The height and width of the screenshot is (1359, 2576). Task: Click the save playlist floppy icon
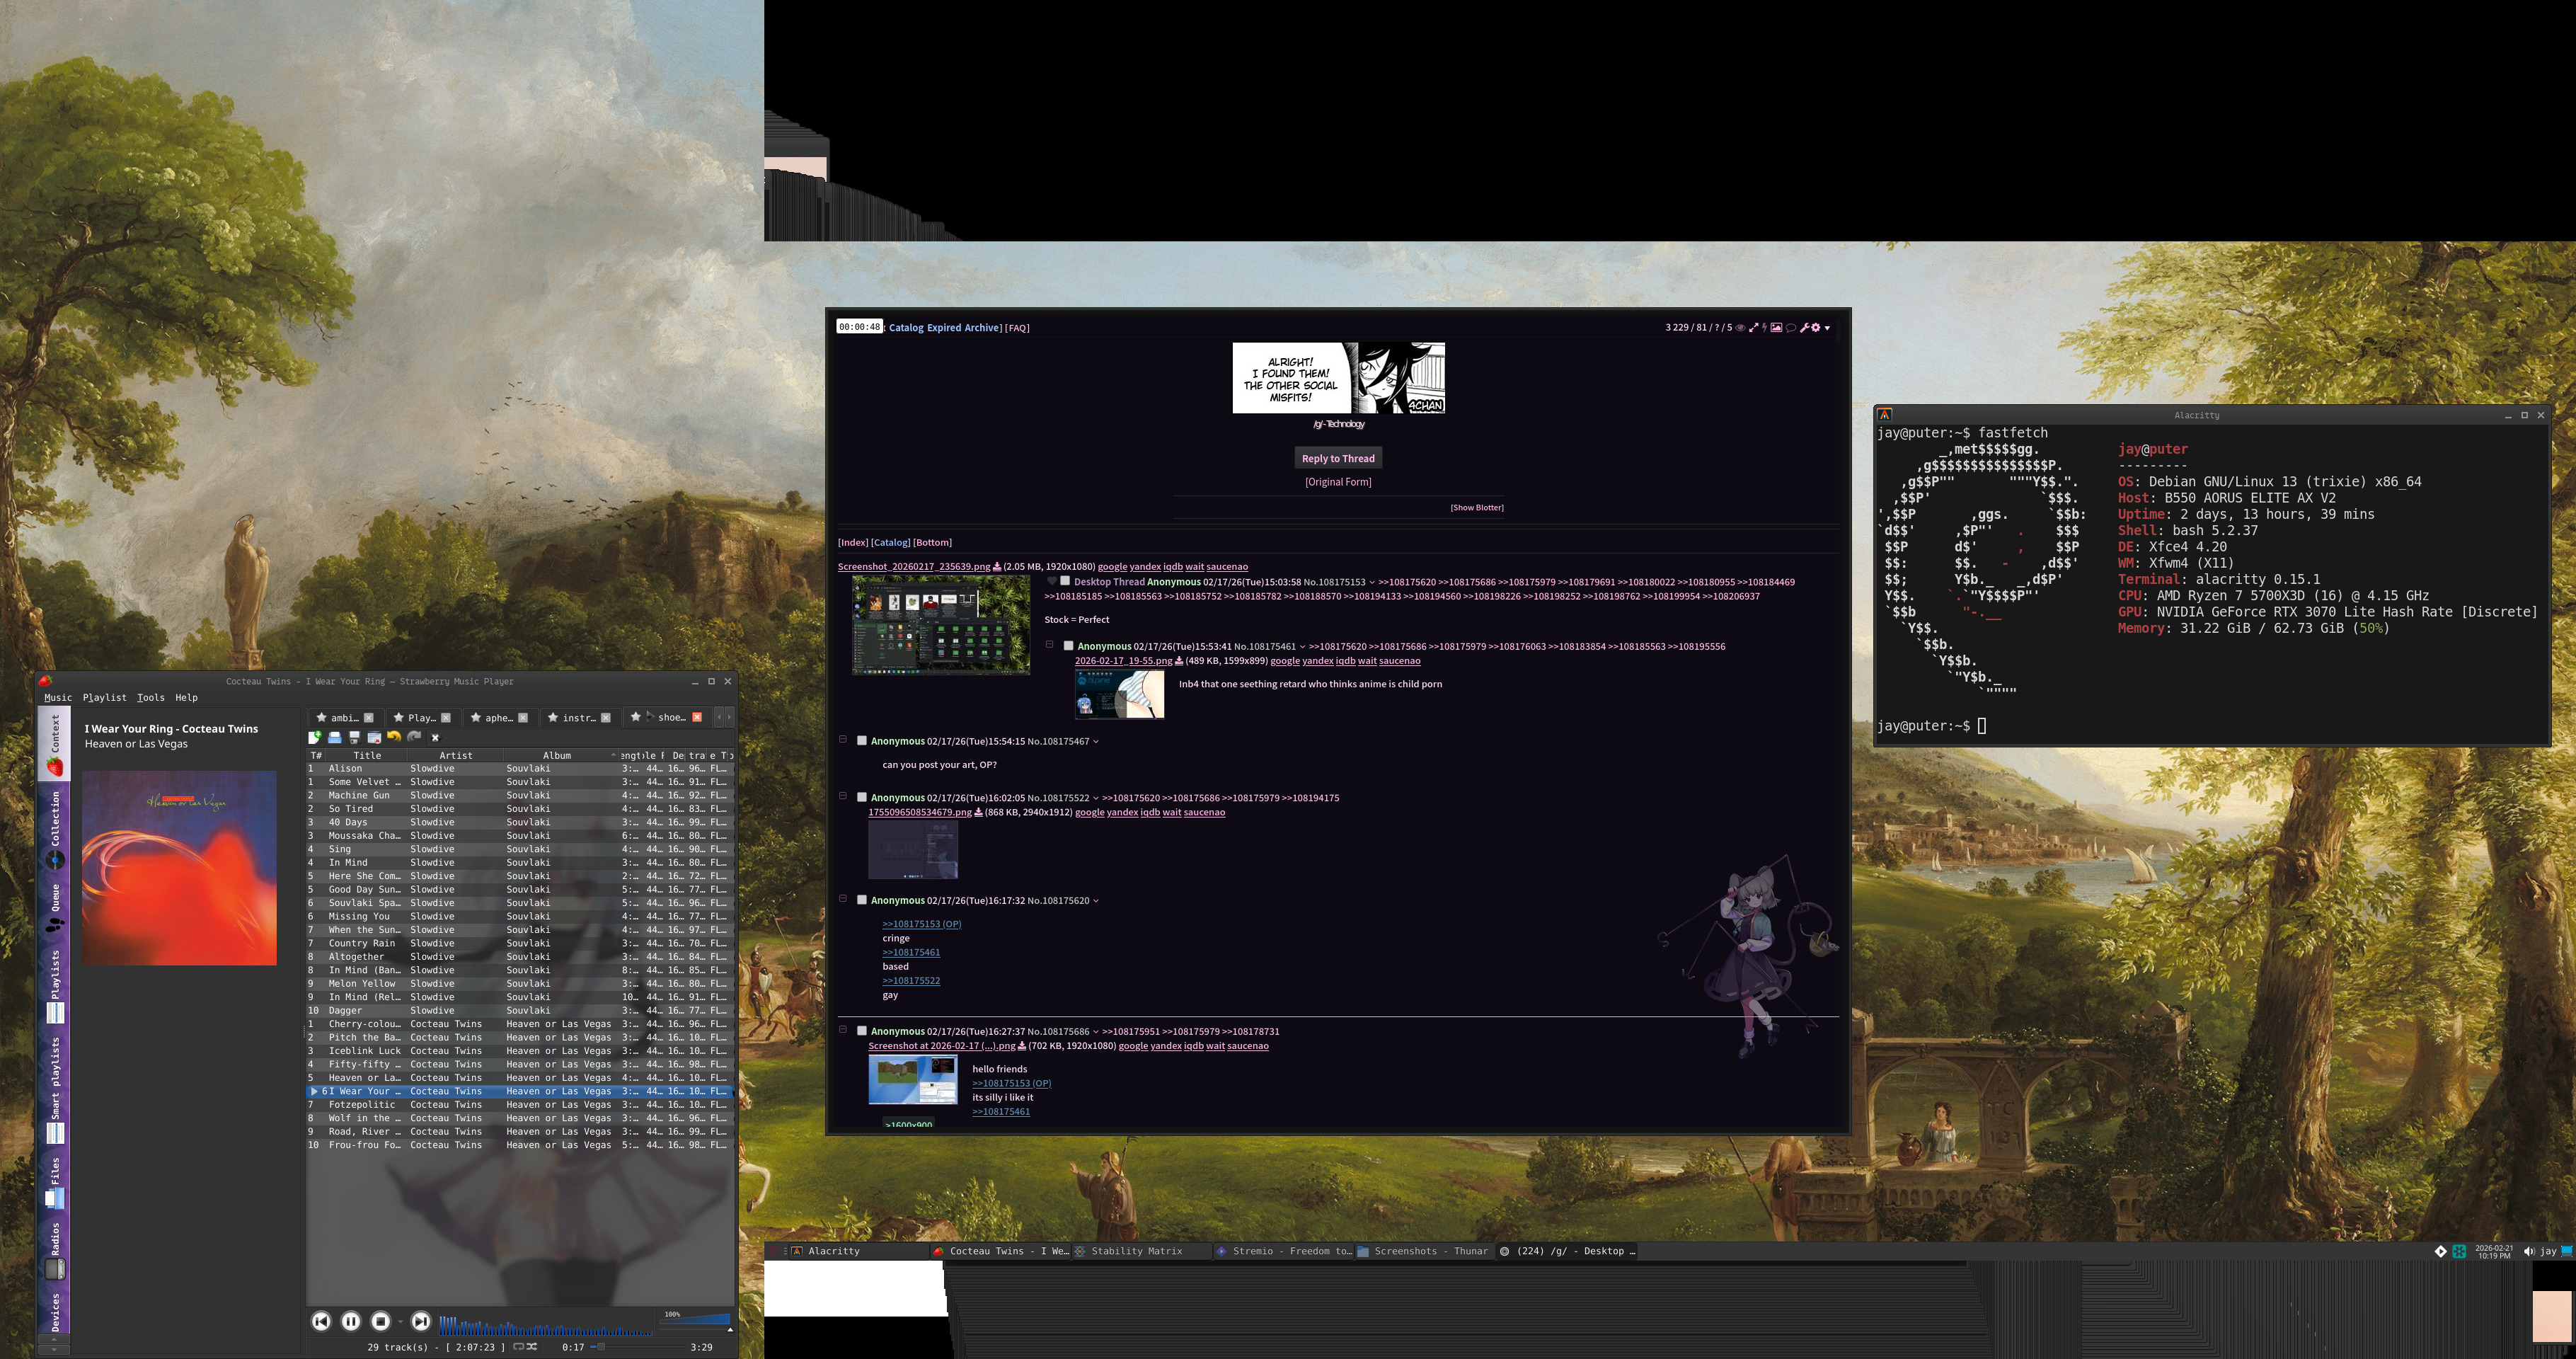click(x=354, y=737)
